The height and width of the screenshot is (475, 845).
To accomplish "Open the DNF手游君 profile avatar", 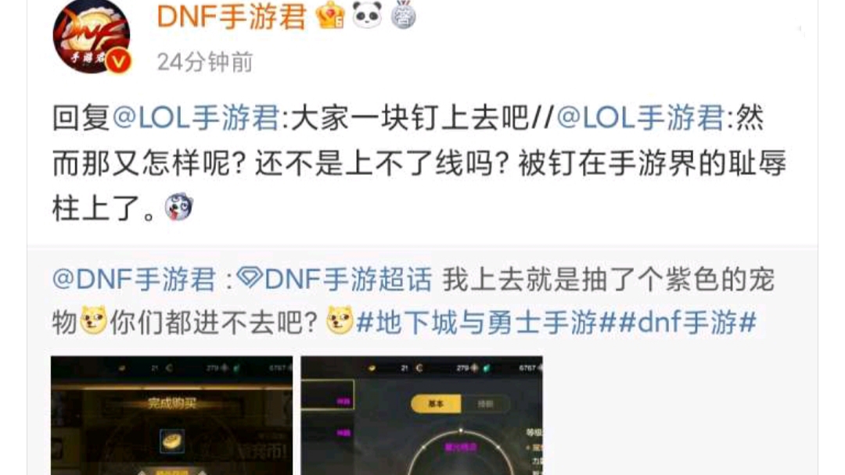I will [92, 35].
